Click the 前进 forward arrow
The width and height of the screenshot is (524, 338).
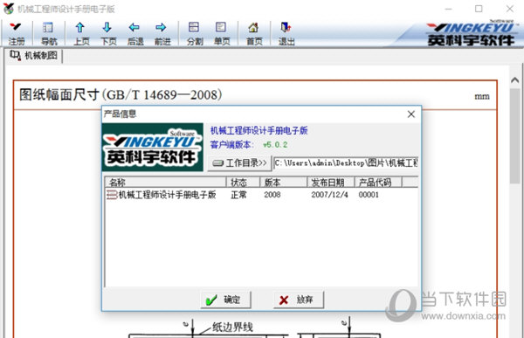162,33
